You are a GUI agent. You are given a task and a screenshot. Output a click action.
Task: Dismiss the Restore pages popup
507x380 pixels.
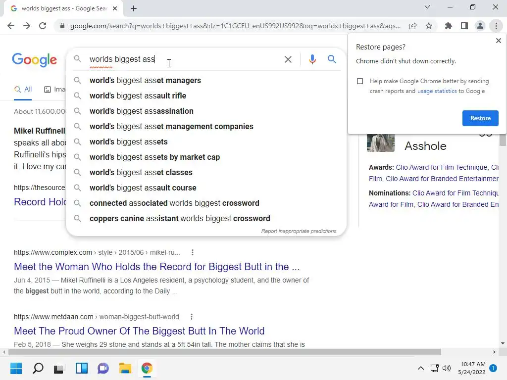point(498,41)
